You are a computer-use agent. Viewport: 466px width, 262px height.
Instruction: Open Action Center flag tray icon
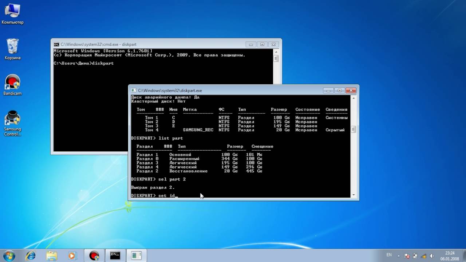[407, 256]
